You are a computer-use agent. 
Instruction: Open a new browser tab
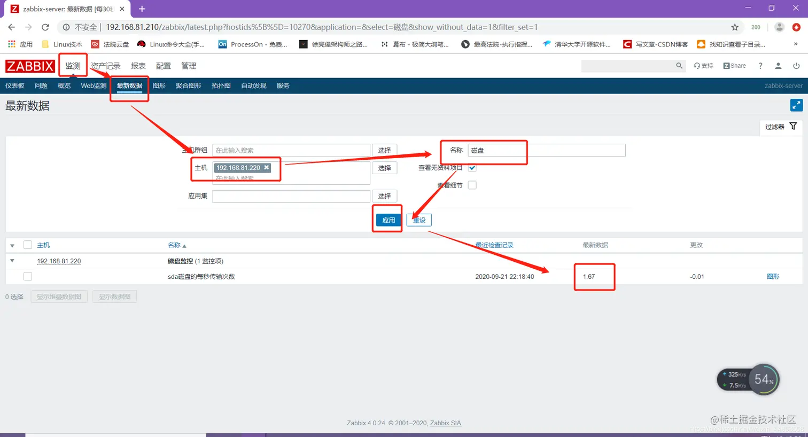(142, 9)
